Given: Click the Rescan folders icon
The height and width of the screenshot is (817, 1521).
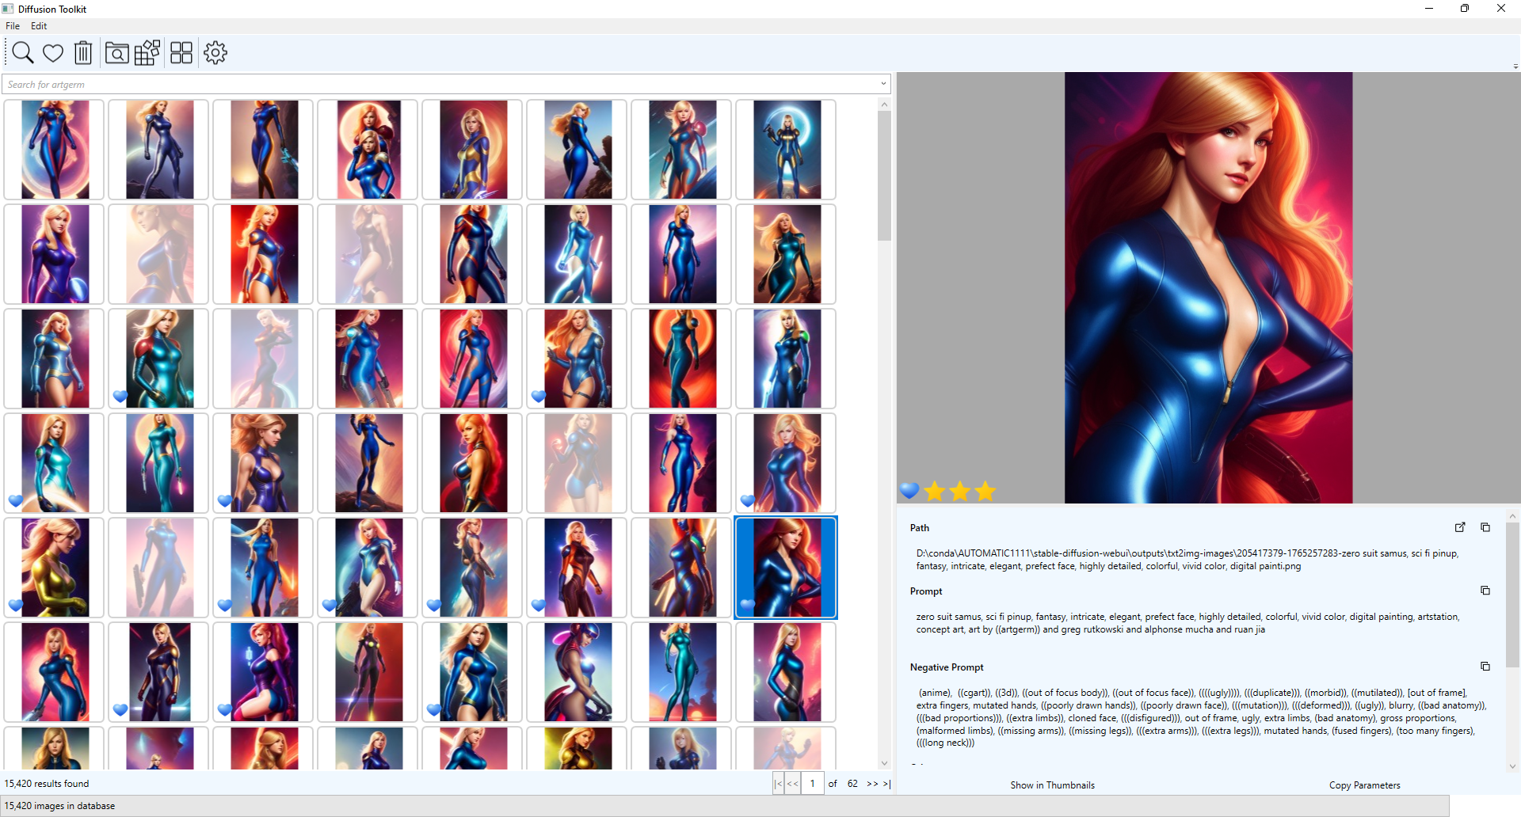Looking at the screenshot, I should pos(147,52).
